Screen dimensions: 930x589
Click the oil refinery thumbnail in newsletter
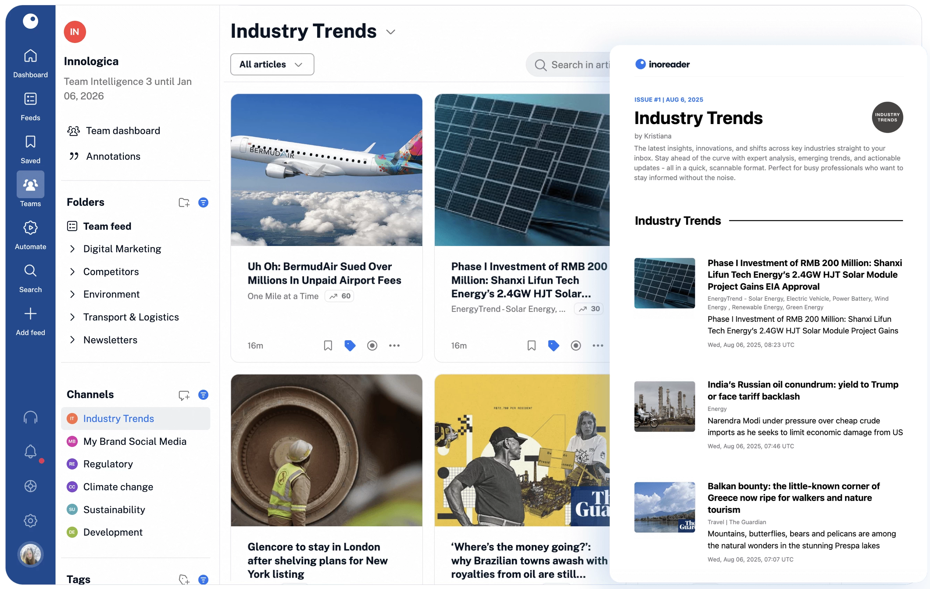(664, 406)
